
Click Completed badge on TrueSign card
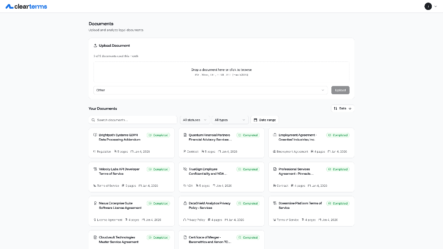[x=248, y=169]
